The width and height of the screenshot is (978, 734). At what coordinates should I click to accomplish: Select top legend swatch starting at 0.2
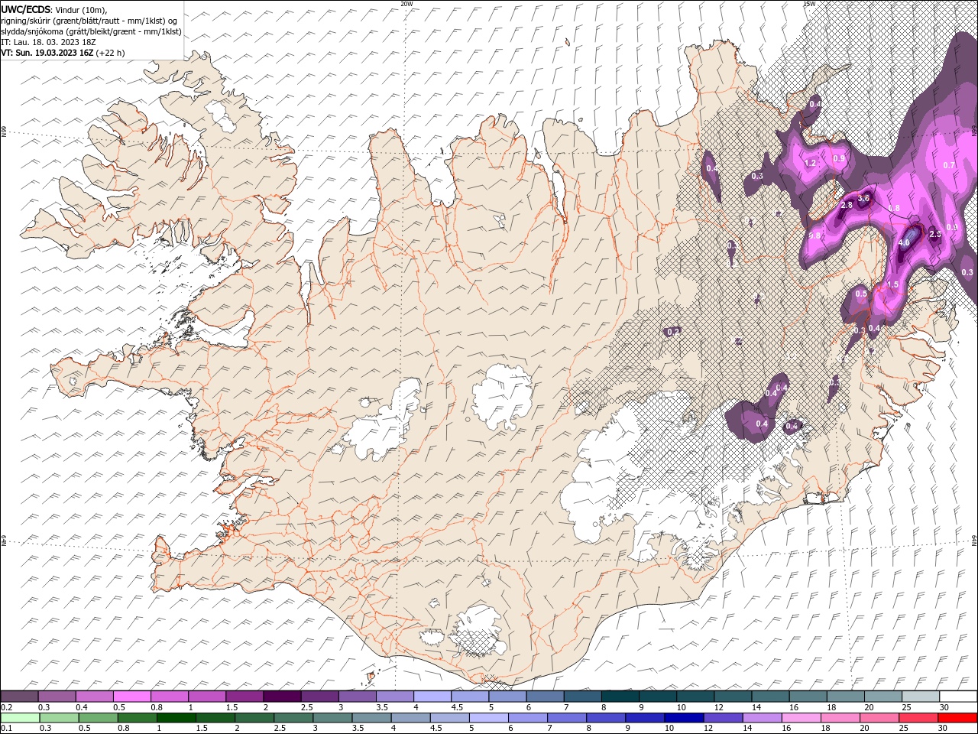coord(19,697)
